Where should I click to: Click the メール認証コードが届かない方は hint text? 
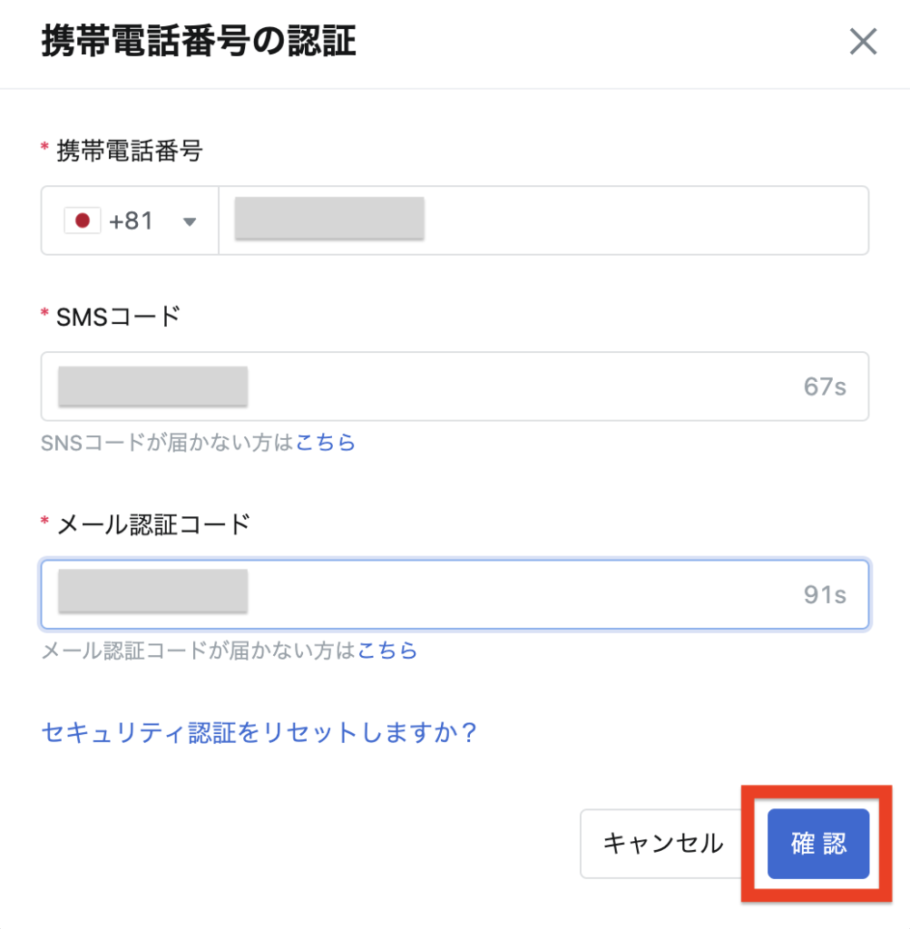click(x=199, y=650)
